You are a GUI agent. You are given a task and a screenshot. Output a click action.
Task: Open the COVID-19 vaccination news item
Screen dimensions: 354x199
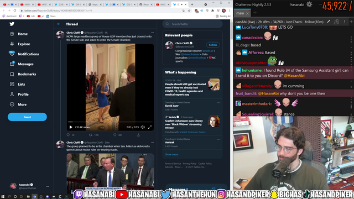(192, 87)
